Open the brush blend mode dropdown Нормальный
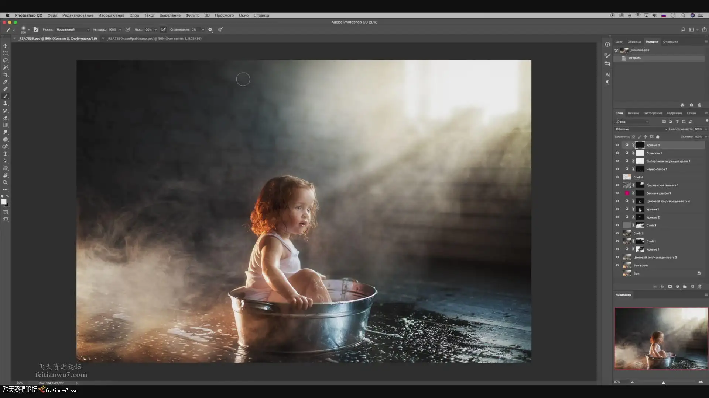Screen dimensions: 709x398 [x=72, y=29]
